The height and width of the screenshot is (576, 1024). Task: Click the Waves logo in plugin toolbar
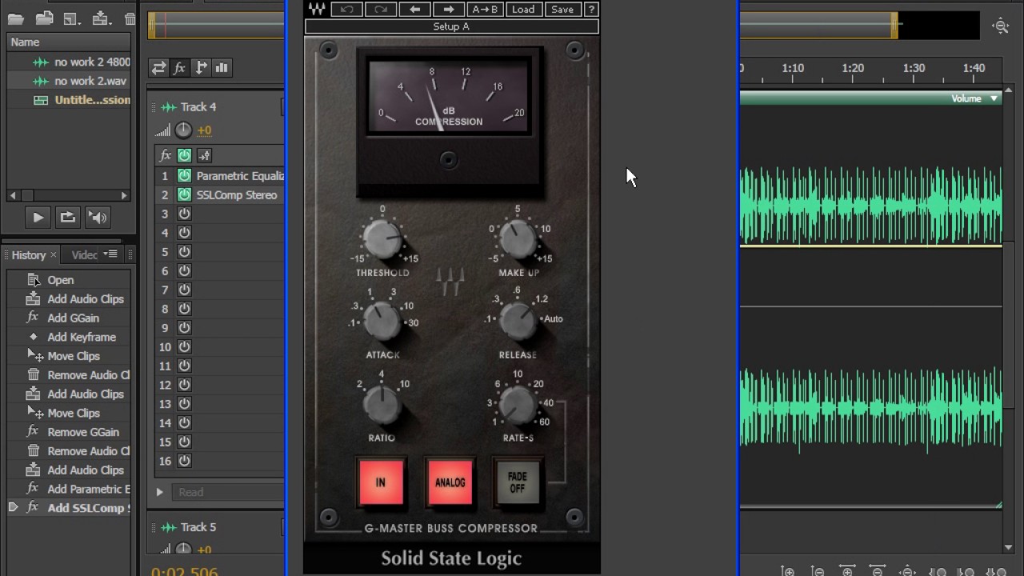pos(317,10)
